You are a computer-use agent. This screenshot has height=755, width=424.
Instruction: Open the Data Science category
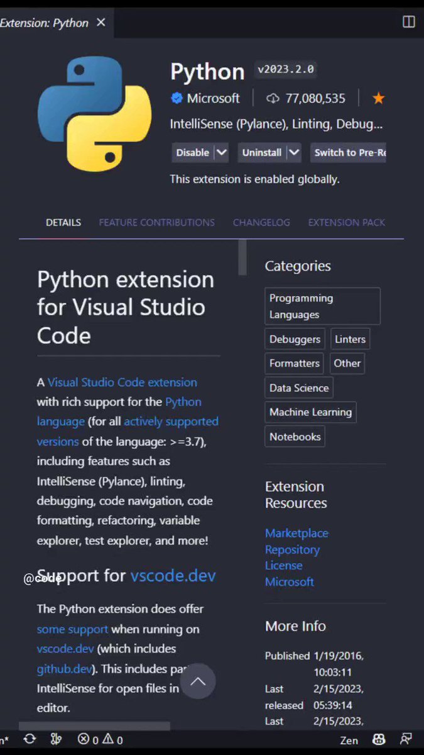point(299,388)
